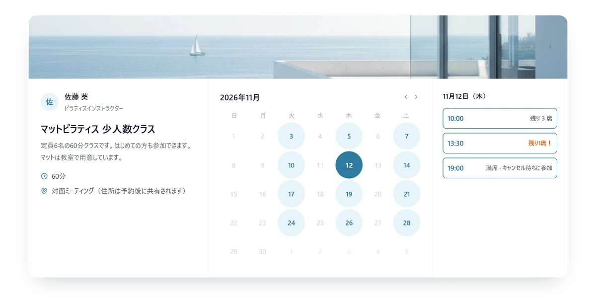Click the selected date 12
596x298 pixels.
[349, 165]
